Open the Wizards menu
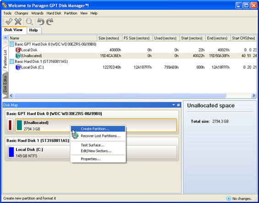Screen dimensions: 259x203 (37, 13)
